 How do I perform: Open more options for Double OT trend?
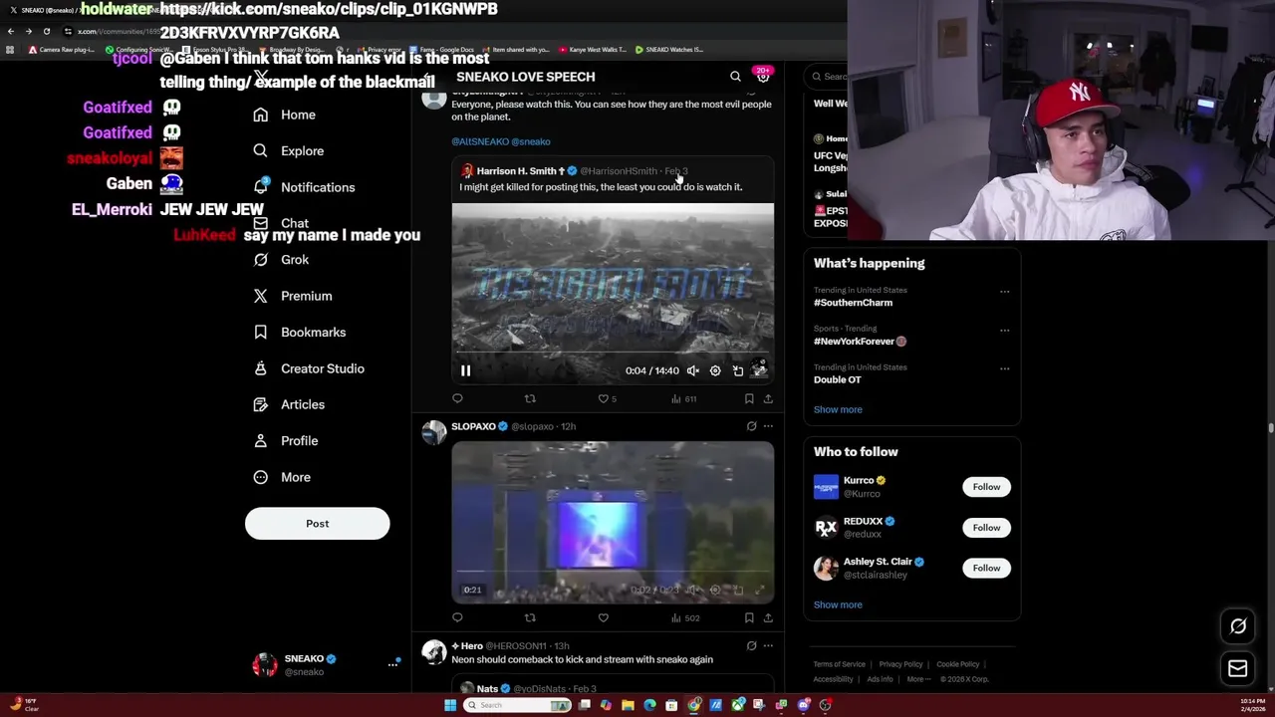[x=1004, y=368]
